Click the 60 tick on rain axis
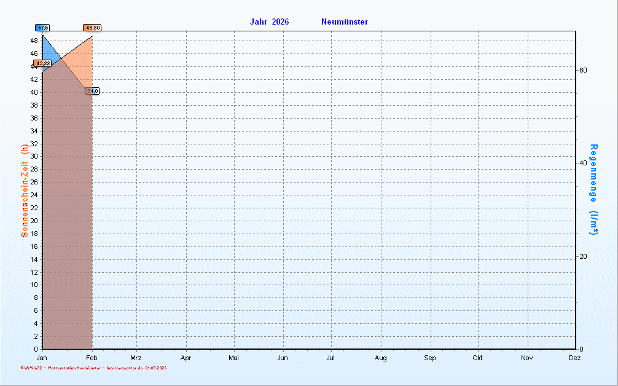 (x=584, y=70)
